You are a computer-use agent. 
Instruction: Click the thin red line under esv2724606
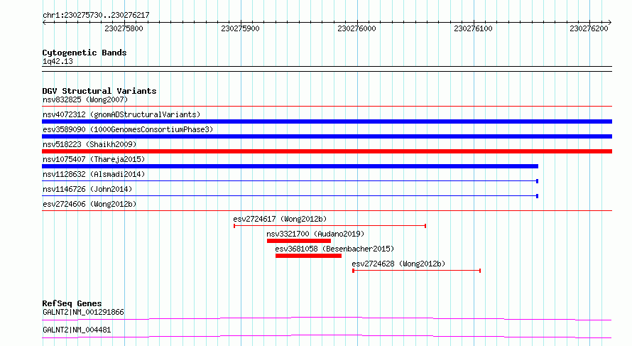pyautogui.click(x=327, y=210)
